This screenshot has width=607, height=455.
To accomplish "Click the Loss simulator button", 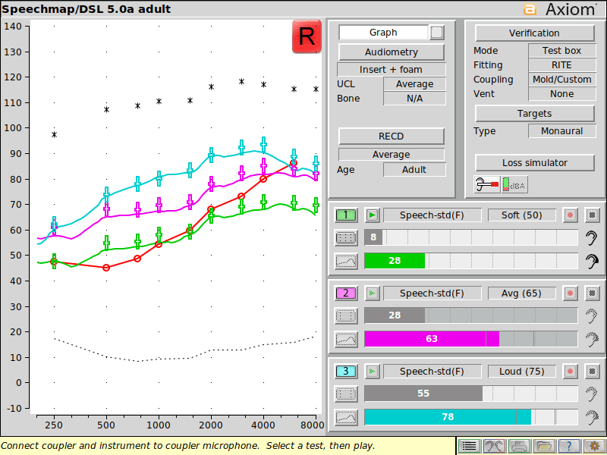I will [535, 163].
